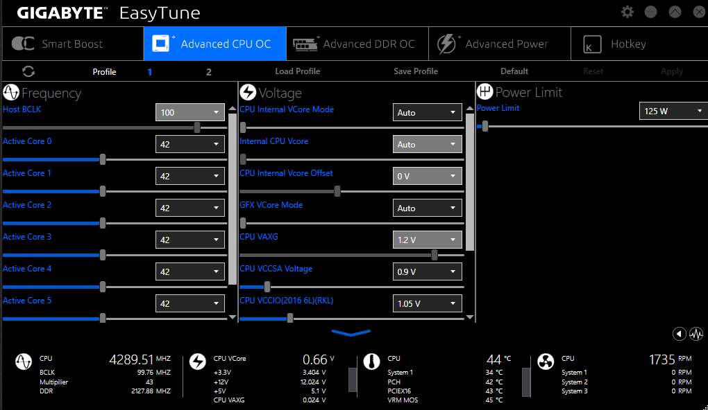Open the Host BCLK dropdown
The width and height of the screenshot is (708, 410).
tap(189, 112)
